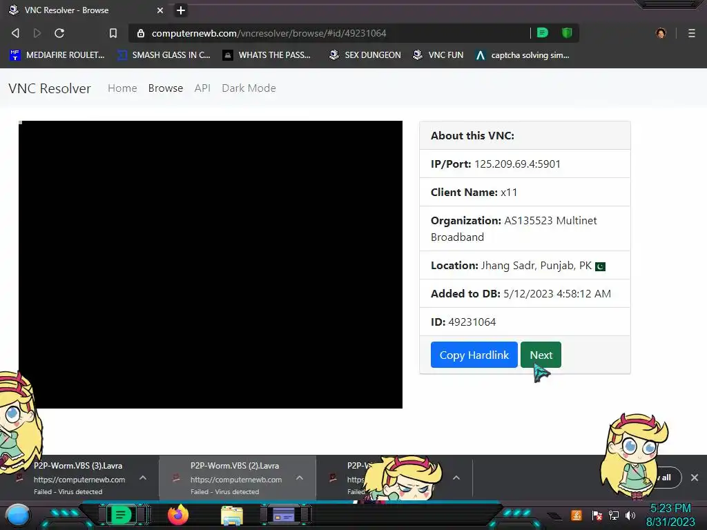Click the Location Jhang Sadr, Punjab text

pos(512,266)
